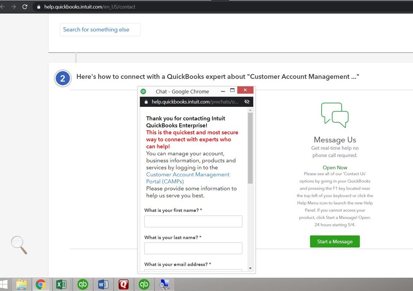Open the Windows Start menu

(x=4, y=284)
